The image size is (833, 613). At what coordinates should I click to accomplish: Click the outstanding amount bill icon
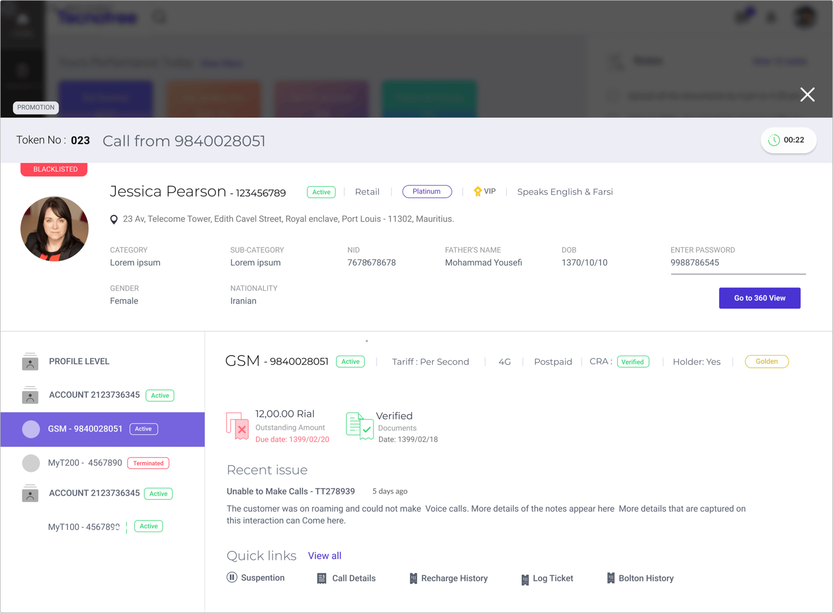coord(237,426)
